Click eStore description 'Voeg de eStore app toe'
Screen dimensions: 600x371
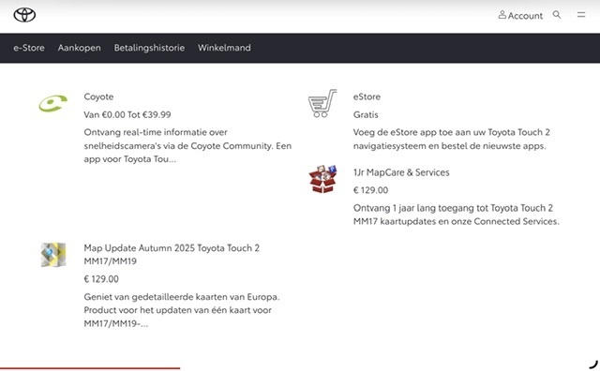point(452,140)
